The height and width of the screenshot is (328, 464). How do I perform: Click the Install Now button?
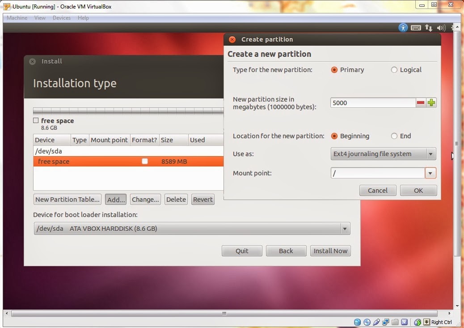tap(330, 251)
